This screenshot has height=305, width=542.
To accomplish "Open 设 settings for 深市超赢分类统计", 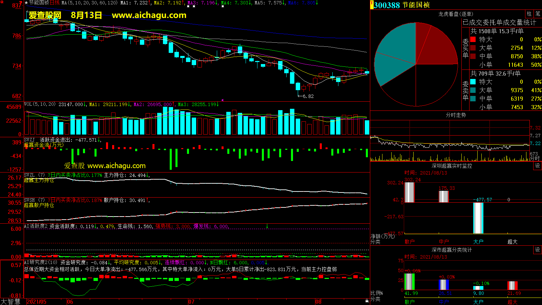I will coord(538,250).
